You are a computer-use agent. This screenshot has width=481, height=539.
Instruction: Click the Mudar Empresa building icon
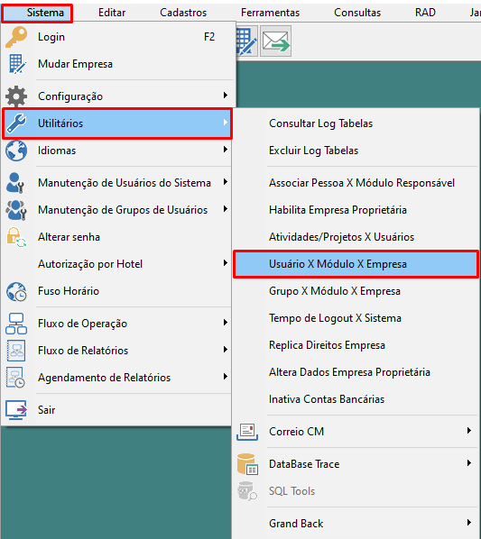(x=17, y=64)
